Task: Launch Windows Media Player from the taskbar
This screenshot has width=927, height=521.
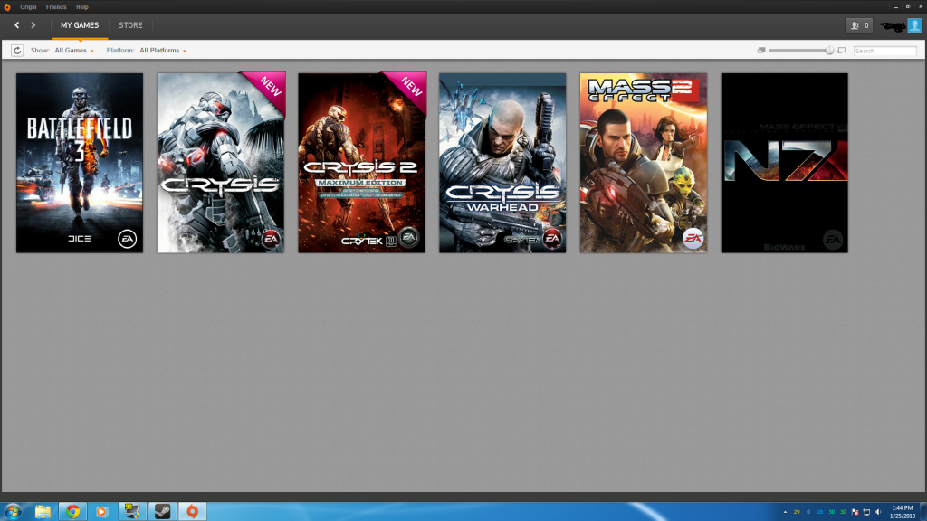Action: (101, 512)
